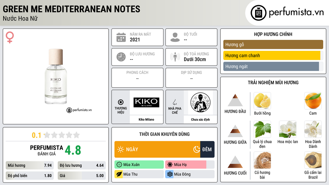The height and width of the screenshot is (185, 329).
Task: Click the sun icon for Mùa Hạ
Action: [x=170, y=165]
